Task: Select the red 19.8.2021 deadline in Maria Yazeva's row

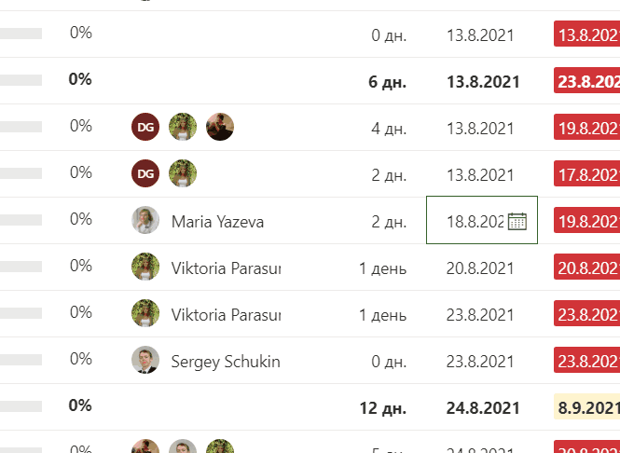Action: pos(586,220)
